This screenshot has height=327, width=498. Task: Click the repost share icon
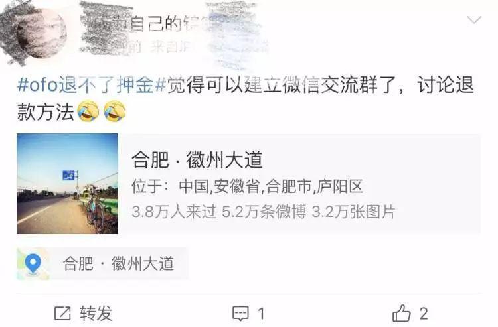pyautogui.click(x=62, y=314)
